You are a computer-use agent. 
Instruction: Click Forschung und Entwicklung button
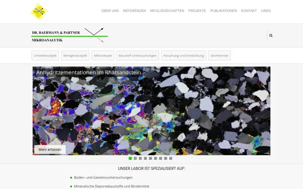(184, 55)
